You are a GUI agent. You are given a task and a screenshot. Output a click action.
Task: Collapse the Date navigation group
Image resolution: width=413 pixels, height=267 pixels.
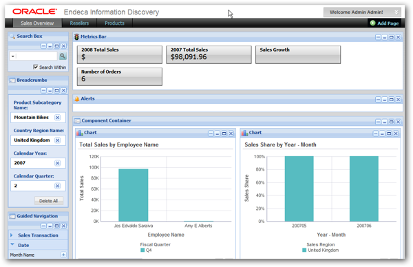12,244
